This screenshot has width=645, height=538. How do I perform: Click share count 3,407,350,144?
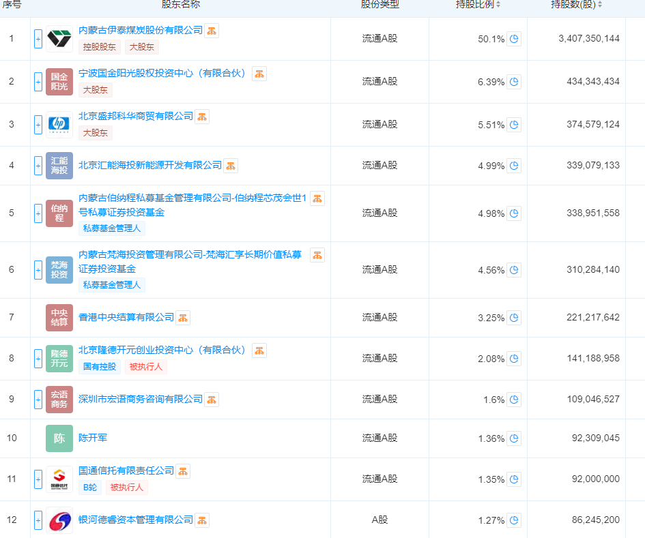tap(588, 39)
